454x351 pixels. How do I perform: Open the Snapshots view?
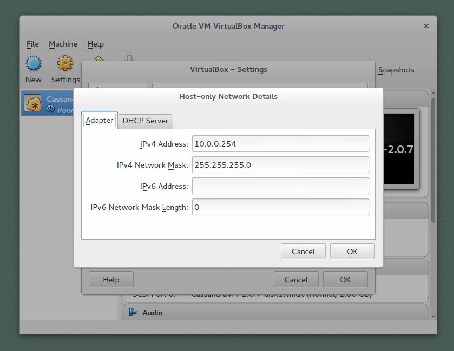[396, 70]
